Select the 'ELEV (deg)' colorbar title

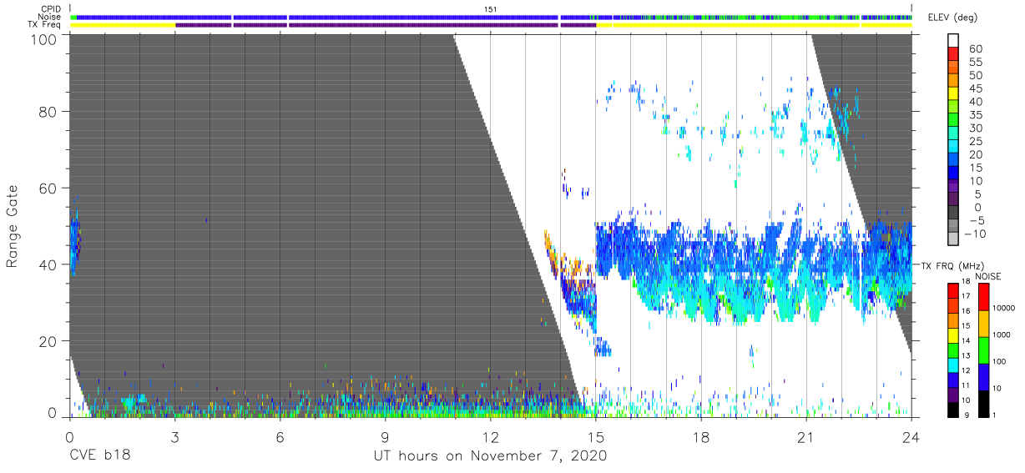953,18
